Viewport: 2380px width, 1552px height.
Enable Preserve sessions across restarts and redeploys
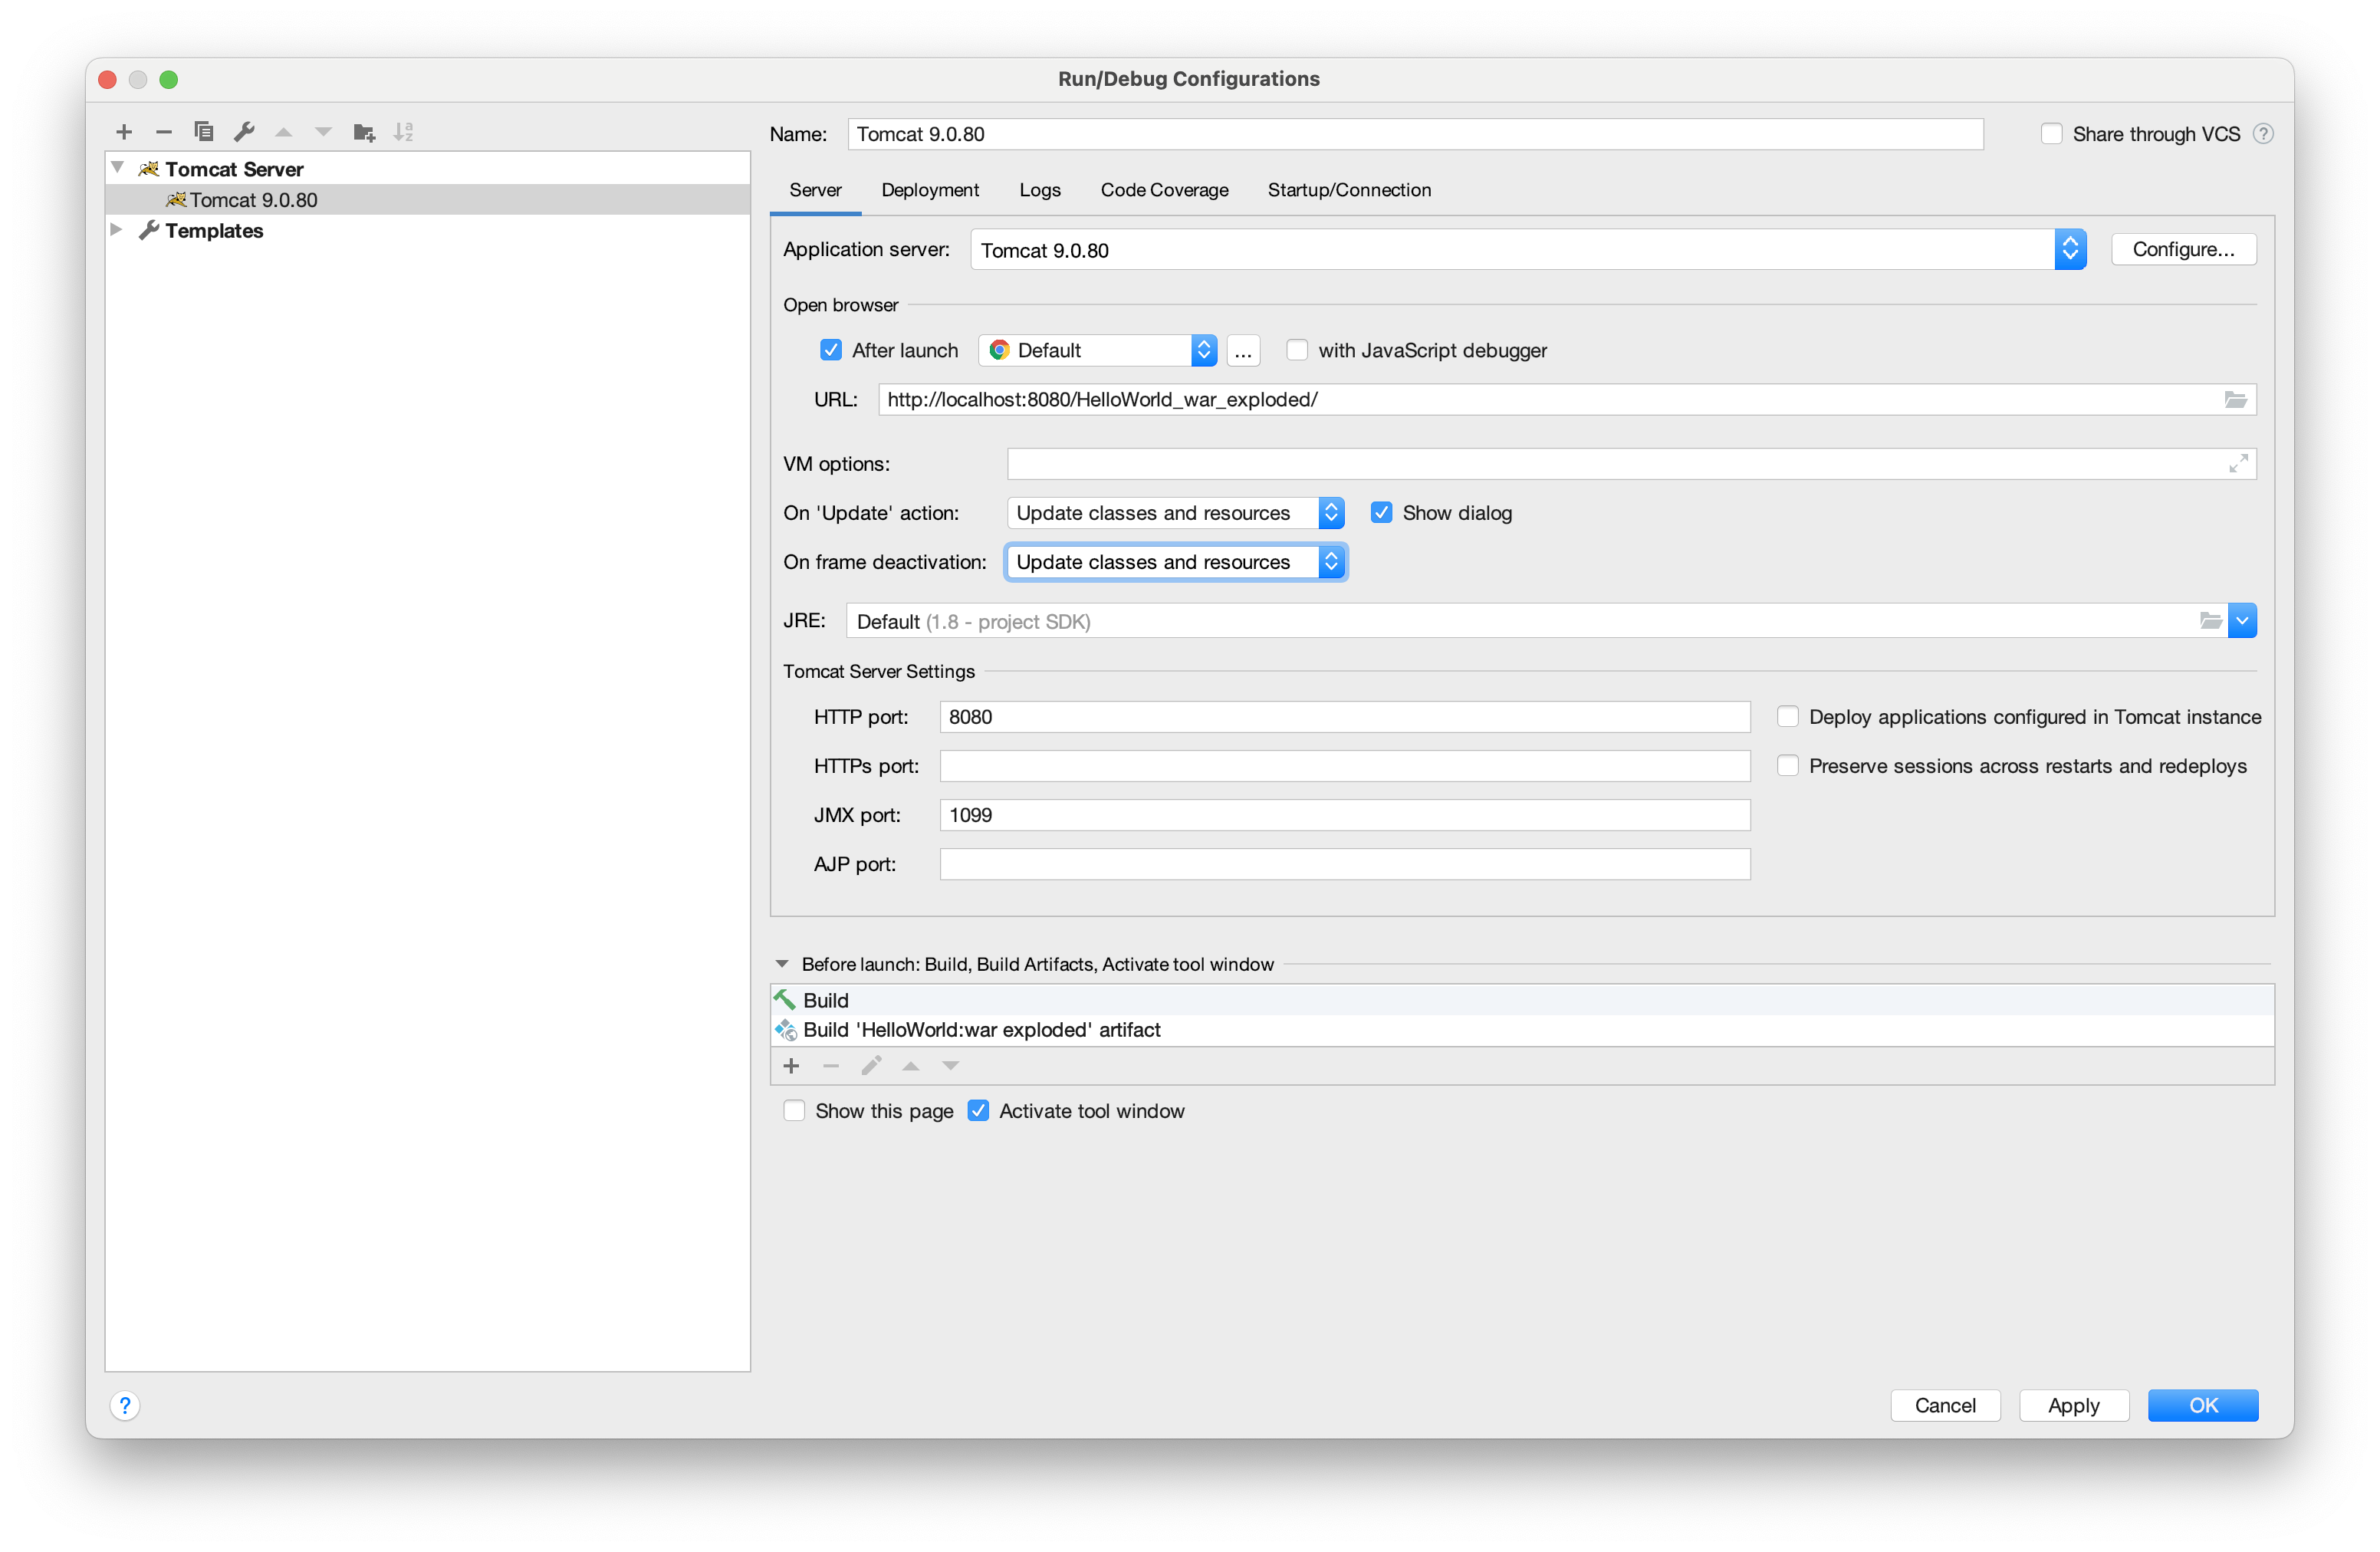(x=1788, y=766)
